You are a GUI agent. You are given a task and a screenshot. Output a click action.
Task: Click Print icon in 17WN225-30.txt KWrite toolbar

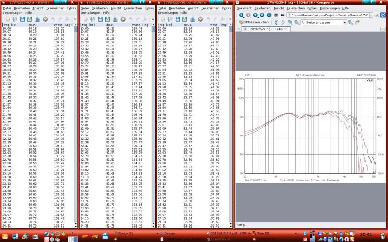point(193,19)
